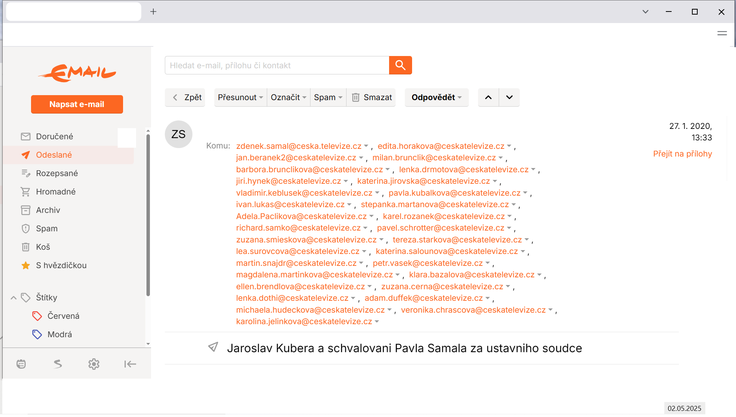Expand dropdown next to veronika.chrascova@ceskatelevize.cz

click(550, 310)
